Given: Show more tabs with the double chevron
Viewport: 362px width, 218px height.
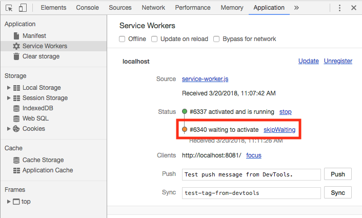Looking at the screenshot, I should 296,8.
